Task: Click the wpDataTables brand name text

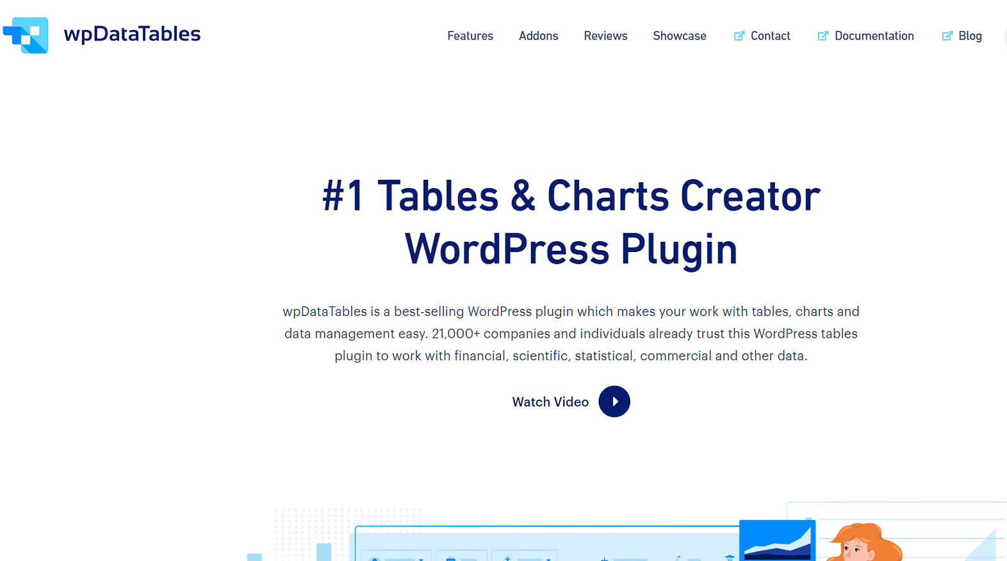Action: tap(132, 35)
